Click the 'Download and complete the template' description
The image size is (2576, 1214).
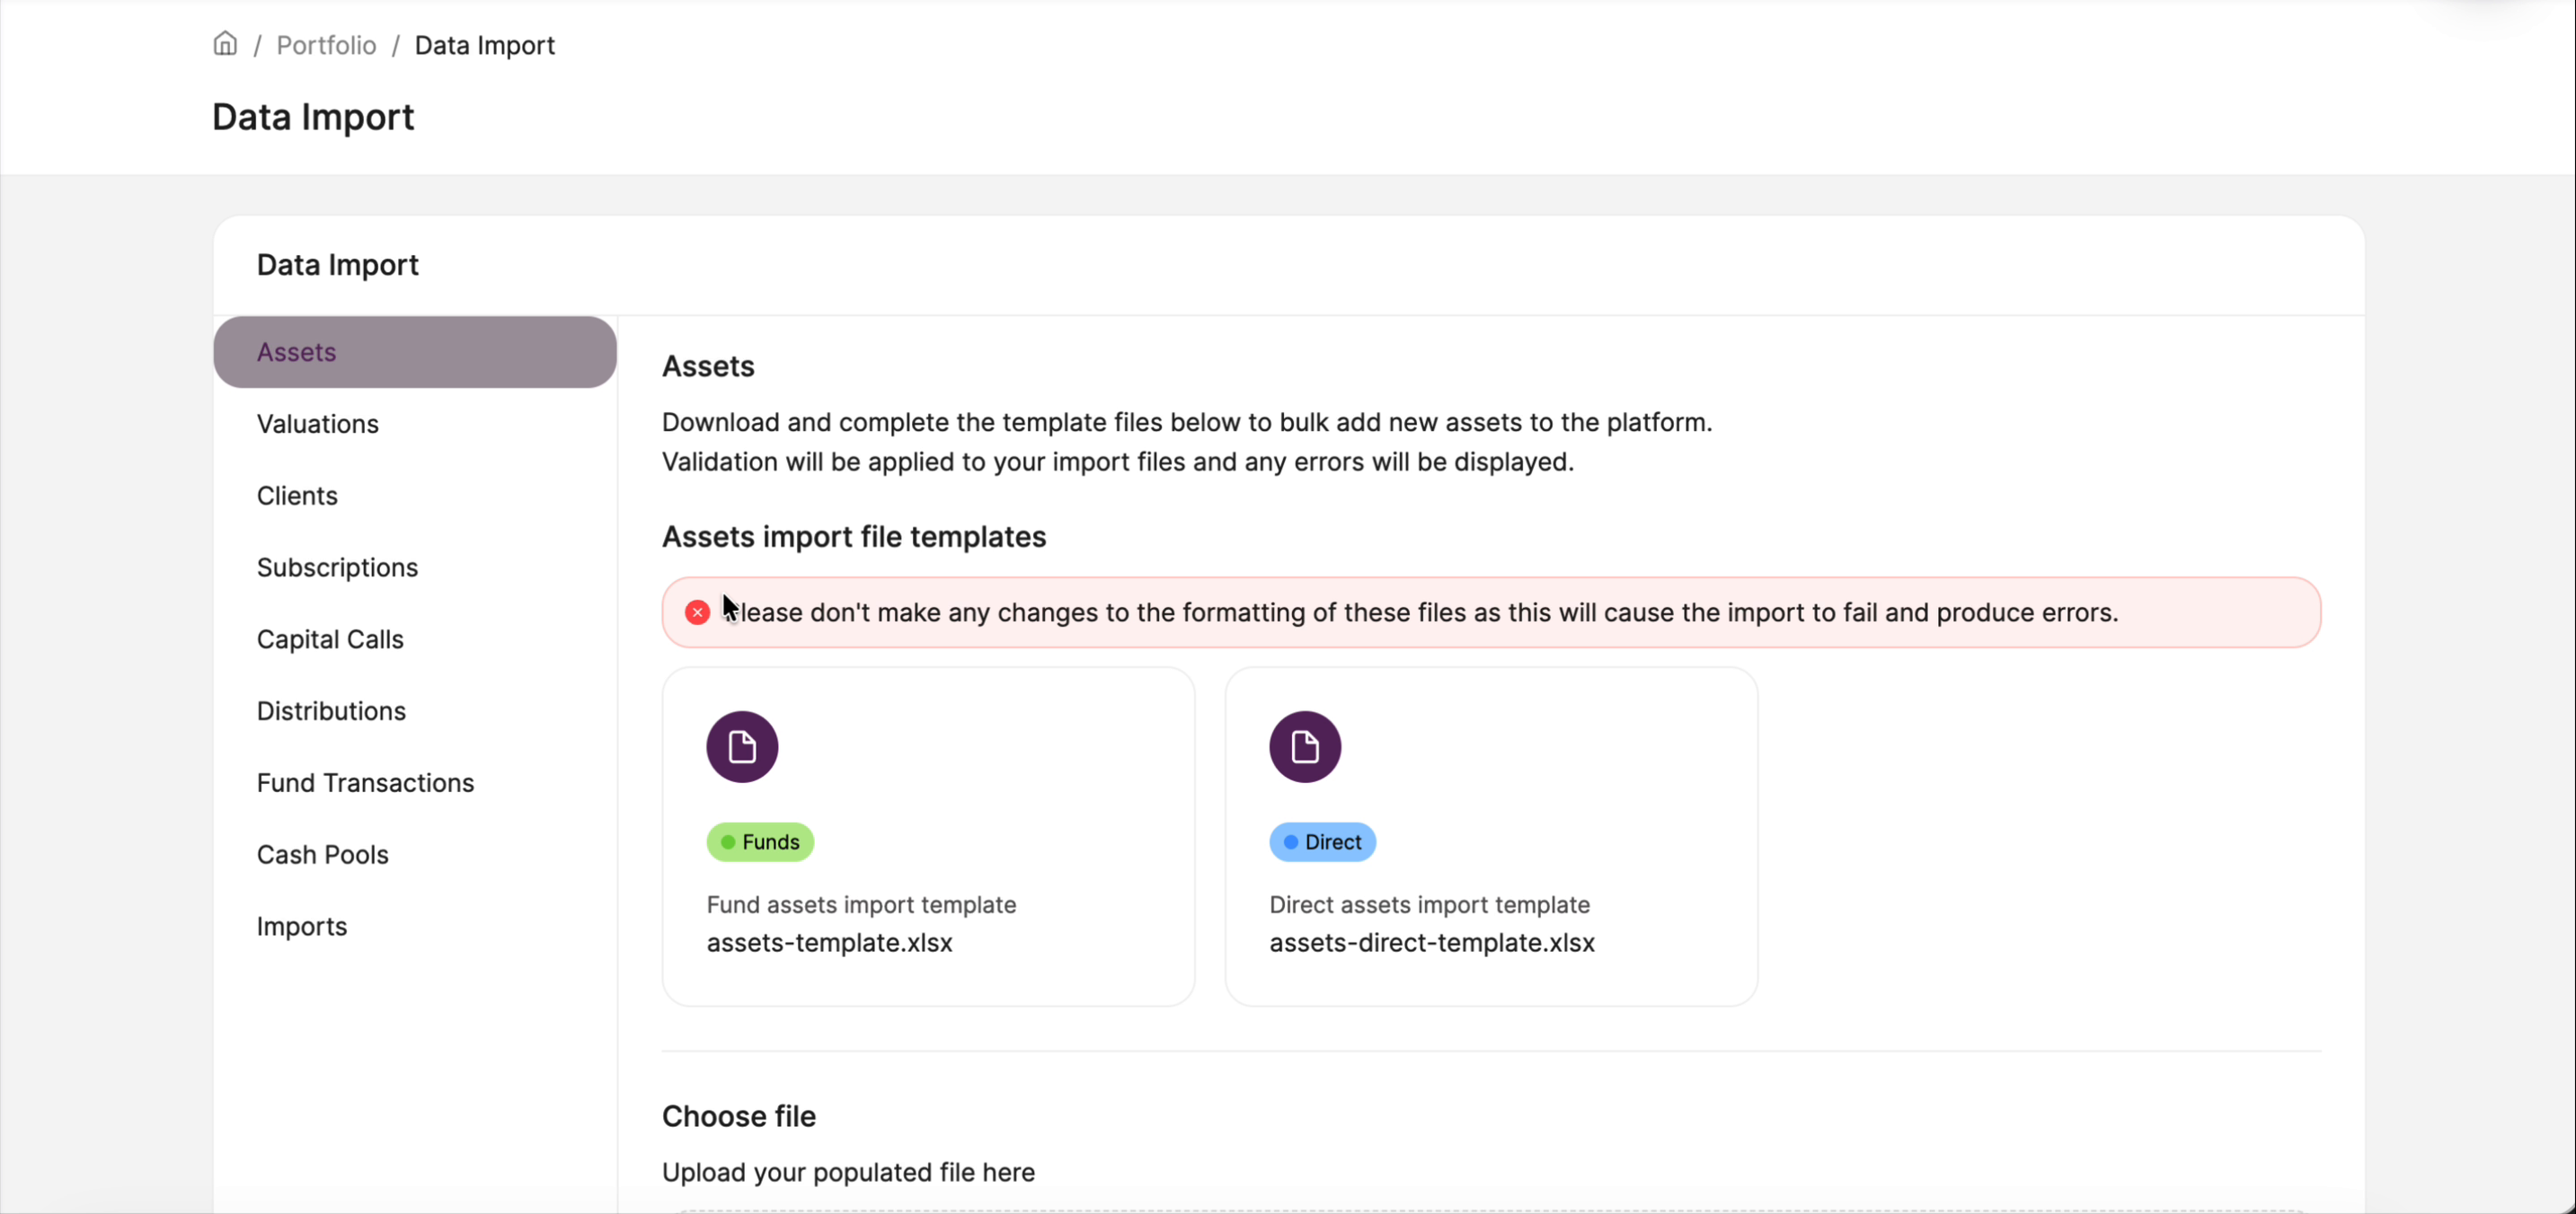coord(1187,442)
